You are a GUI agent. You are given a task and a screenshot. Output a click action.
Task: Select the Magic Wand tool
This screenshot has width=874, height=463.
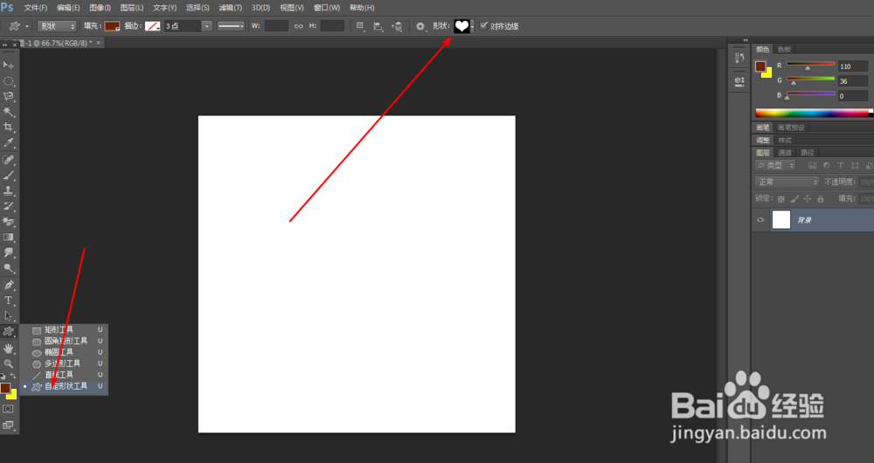[x=9, y=112]
